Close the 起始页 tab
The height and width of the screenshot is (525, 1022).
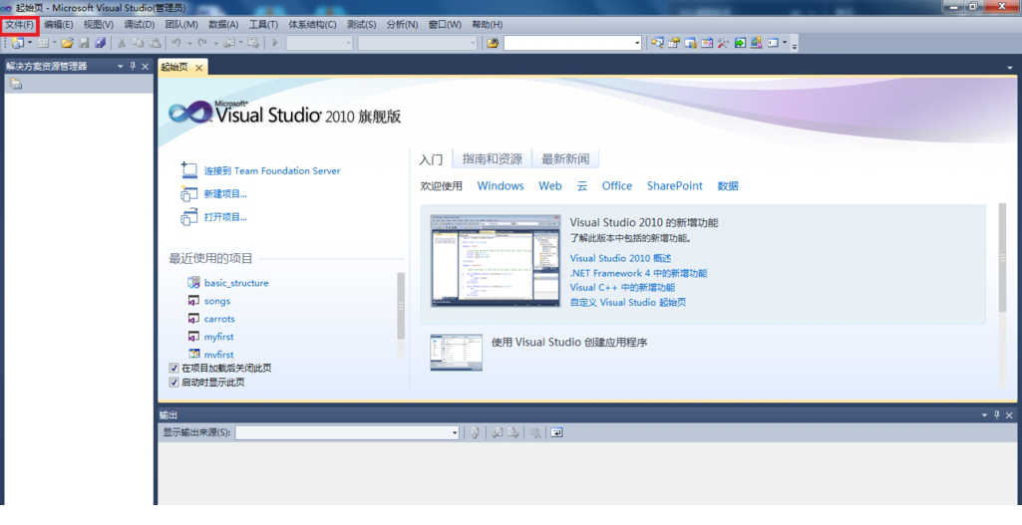[198, 68]
